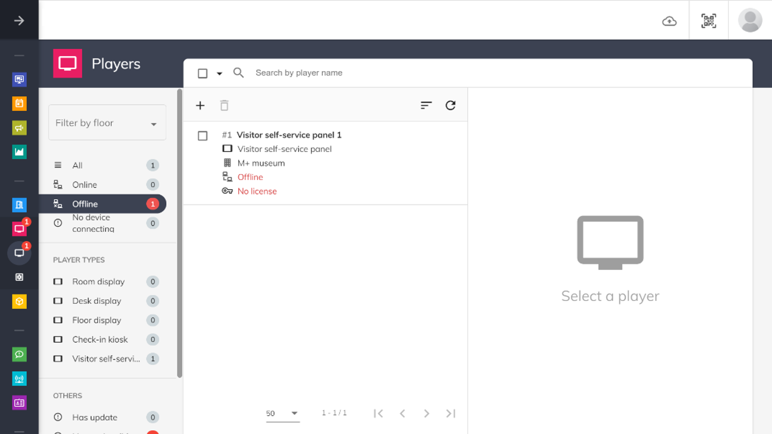This screenshot has height=434, width=772.
Task: Open the user profile avatar
Action: [x=750, y=20]
